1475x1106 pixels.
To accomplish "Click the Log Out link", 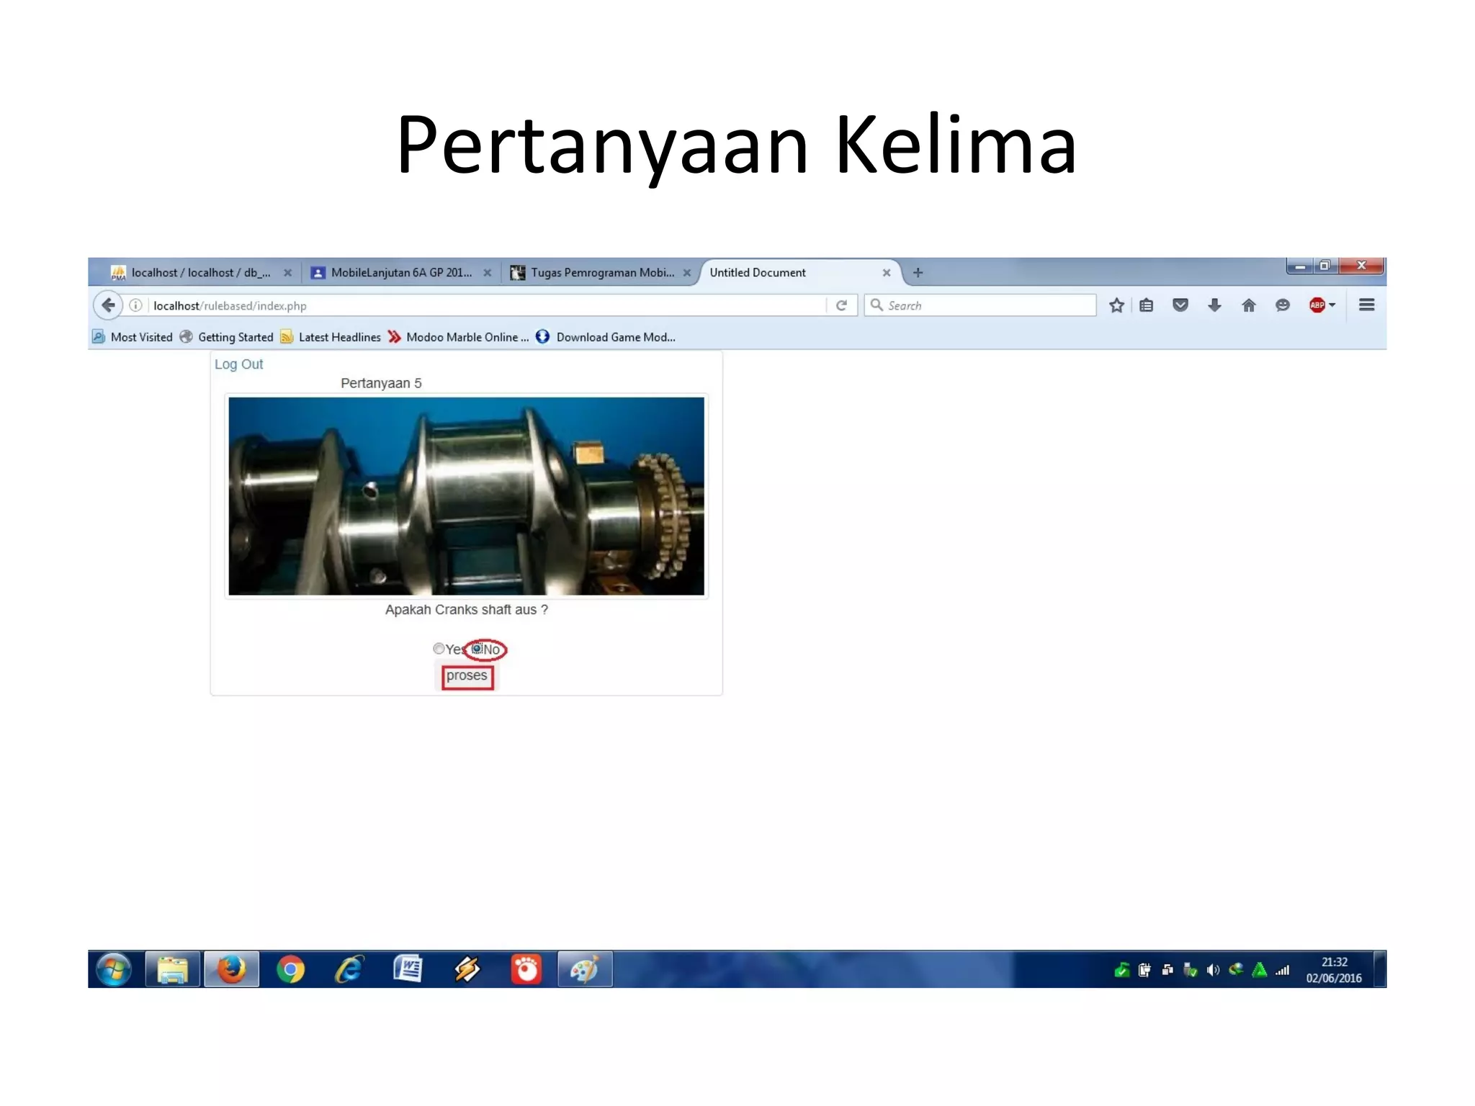I will (239, 364).
